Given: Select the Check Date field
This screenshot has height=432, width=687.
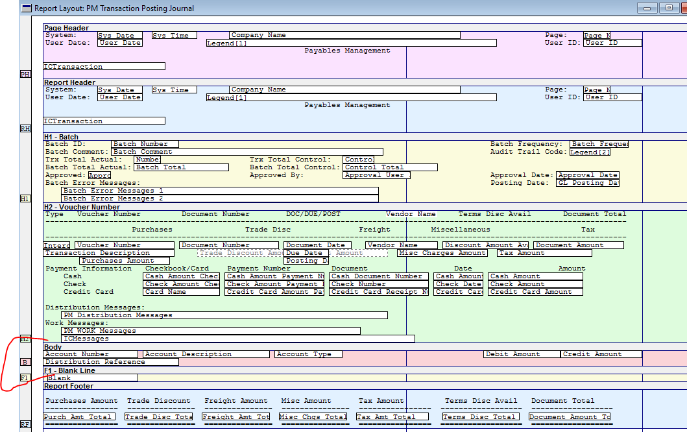Looking at the screenshot, I should coord(458,284).
